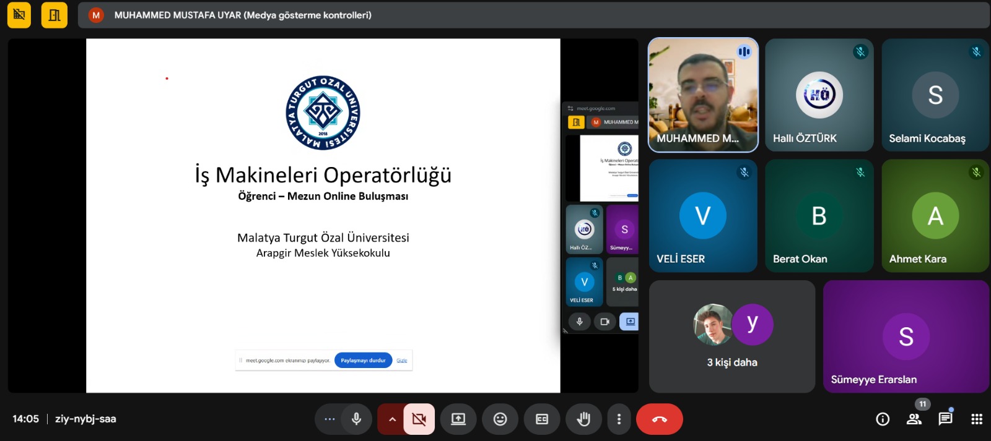
Task: Click the yellow door icon at top left
Action: tap(55, 15)
